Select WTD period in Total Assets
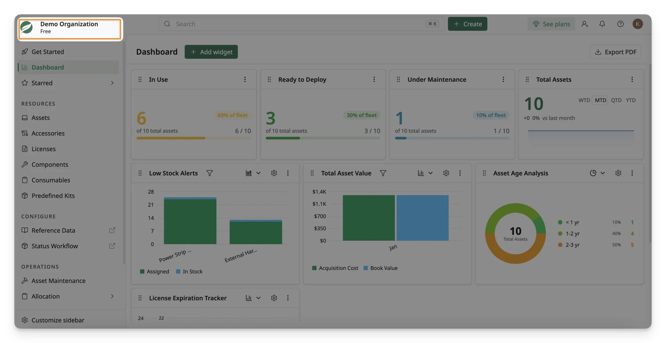666x343 pixels. (584, 100)
